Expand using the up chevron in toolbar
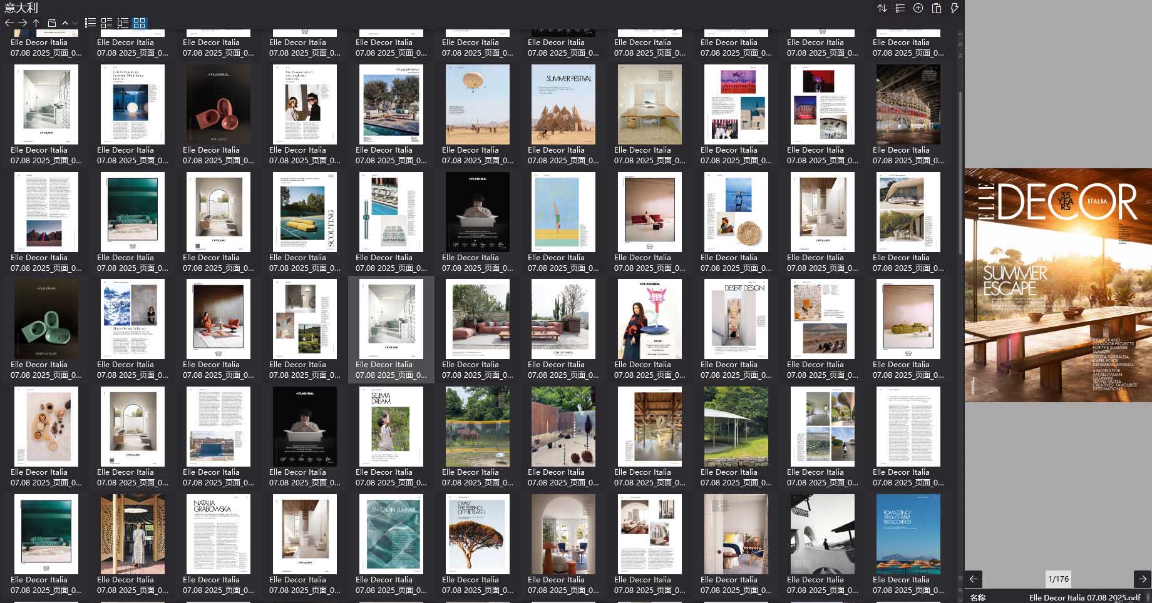This screenshot has width=1152, height=603. (65, 23)
